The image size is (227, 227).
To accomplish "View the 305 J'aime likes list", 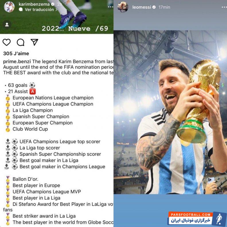I will (x=16, y=53).
